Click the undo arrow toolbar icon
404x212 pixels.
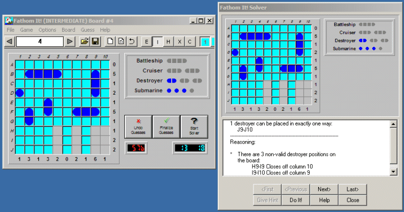click(132, 41)
